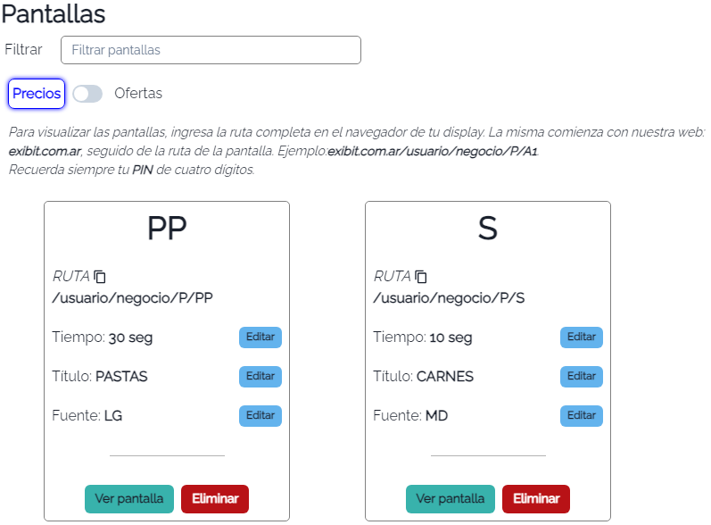Click the /usuario/negocio/P/PP route text
Viewport: 711px width, 525px height.
(x=132, y=298)
